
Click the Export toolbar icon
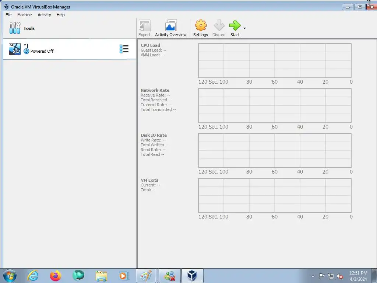point(144,28)
